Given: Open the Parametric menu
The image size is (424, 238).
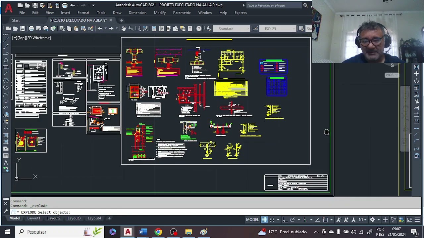Looking at the screenshot, I should tap(182, 13).
